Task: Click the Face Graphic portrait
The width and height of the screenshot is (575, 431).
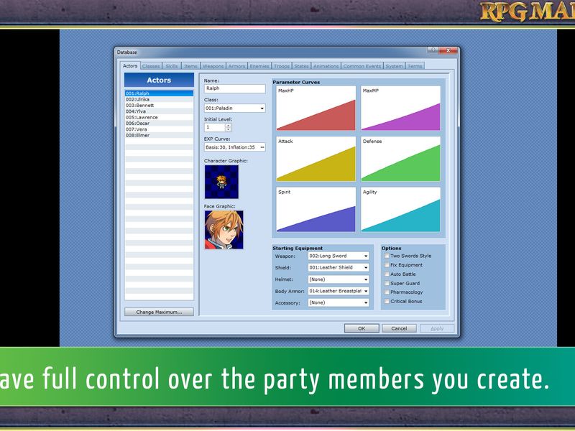Action: point(224,230)
